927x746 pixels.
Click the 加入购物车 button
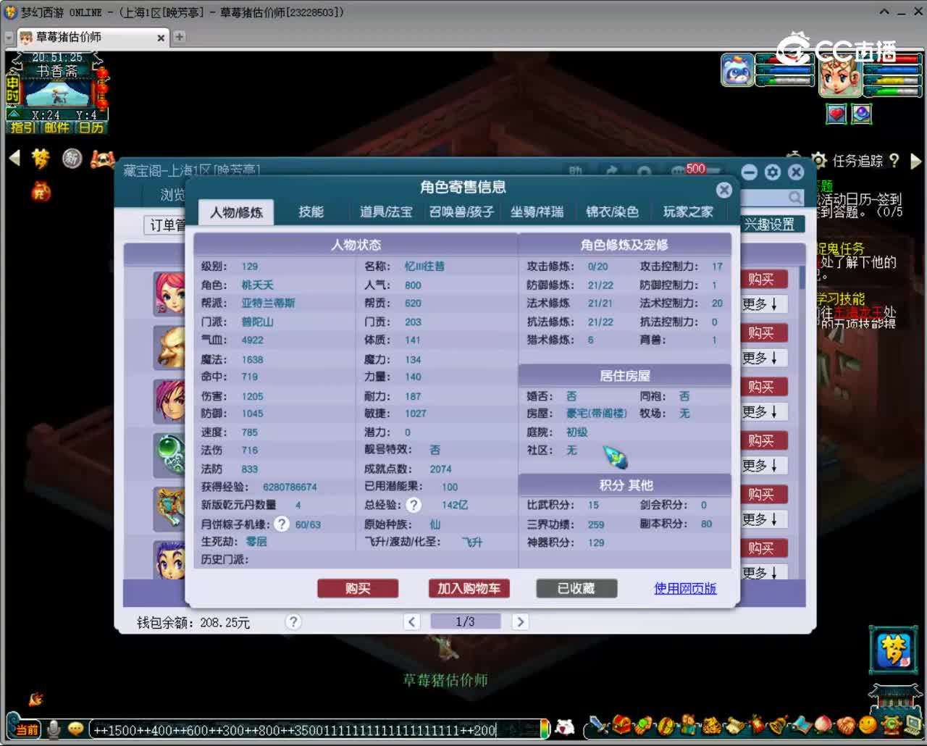pos(469,589)
